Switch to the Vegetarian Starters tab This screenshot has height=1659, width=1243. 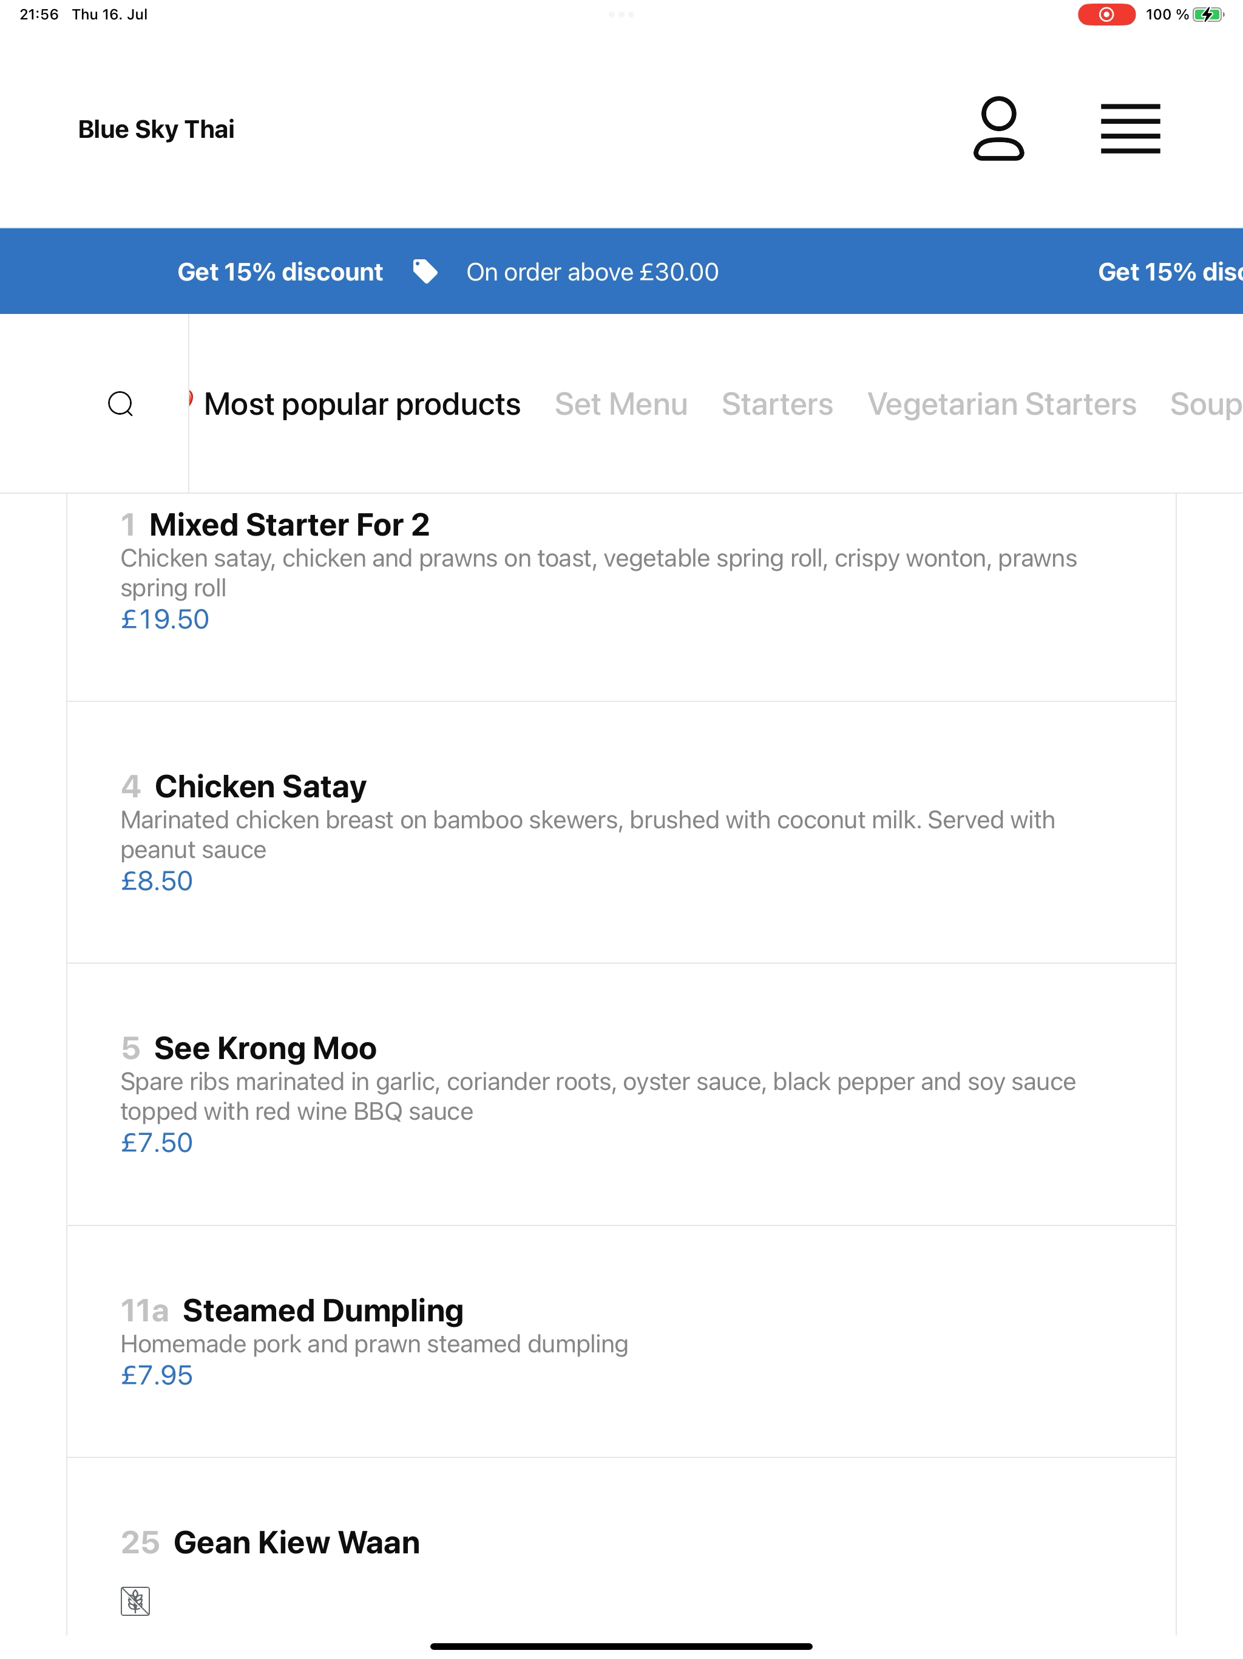pyautogui.click(x=1001, y=404)
